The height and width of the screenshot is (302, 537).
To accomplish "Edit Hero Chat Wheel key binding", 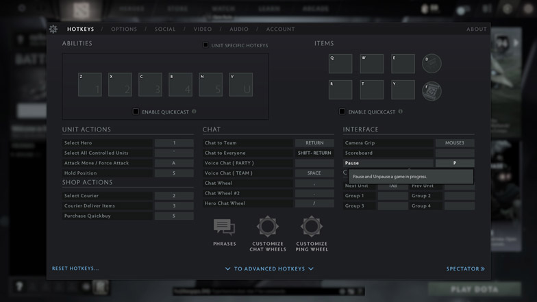I will click(314, 203).
